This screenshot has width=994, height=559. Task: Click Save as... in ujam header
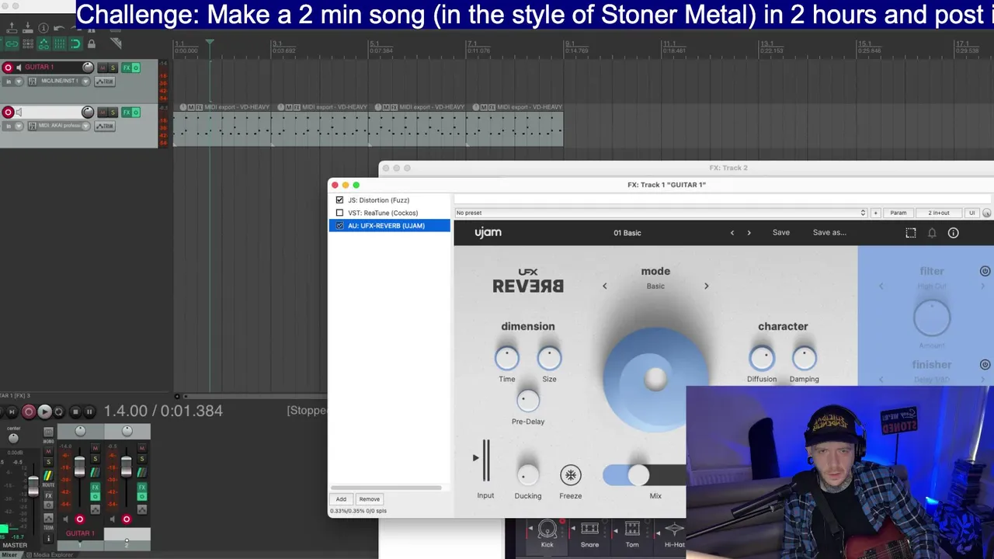click(x=829, y=232)
